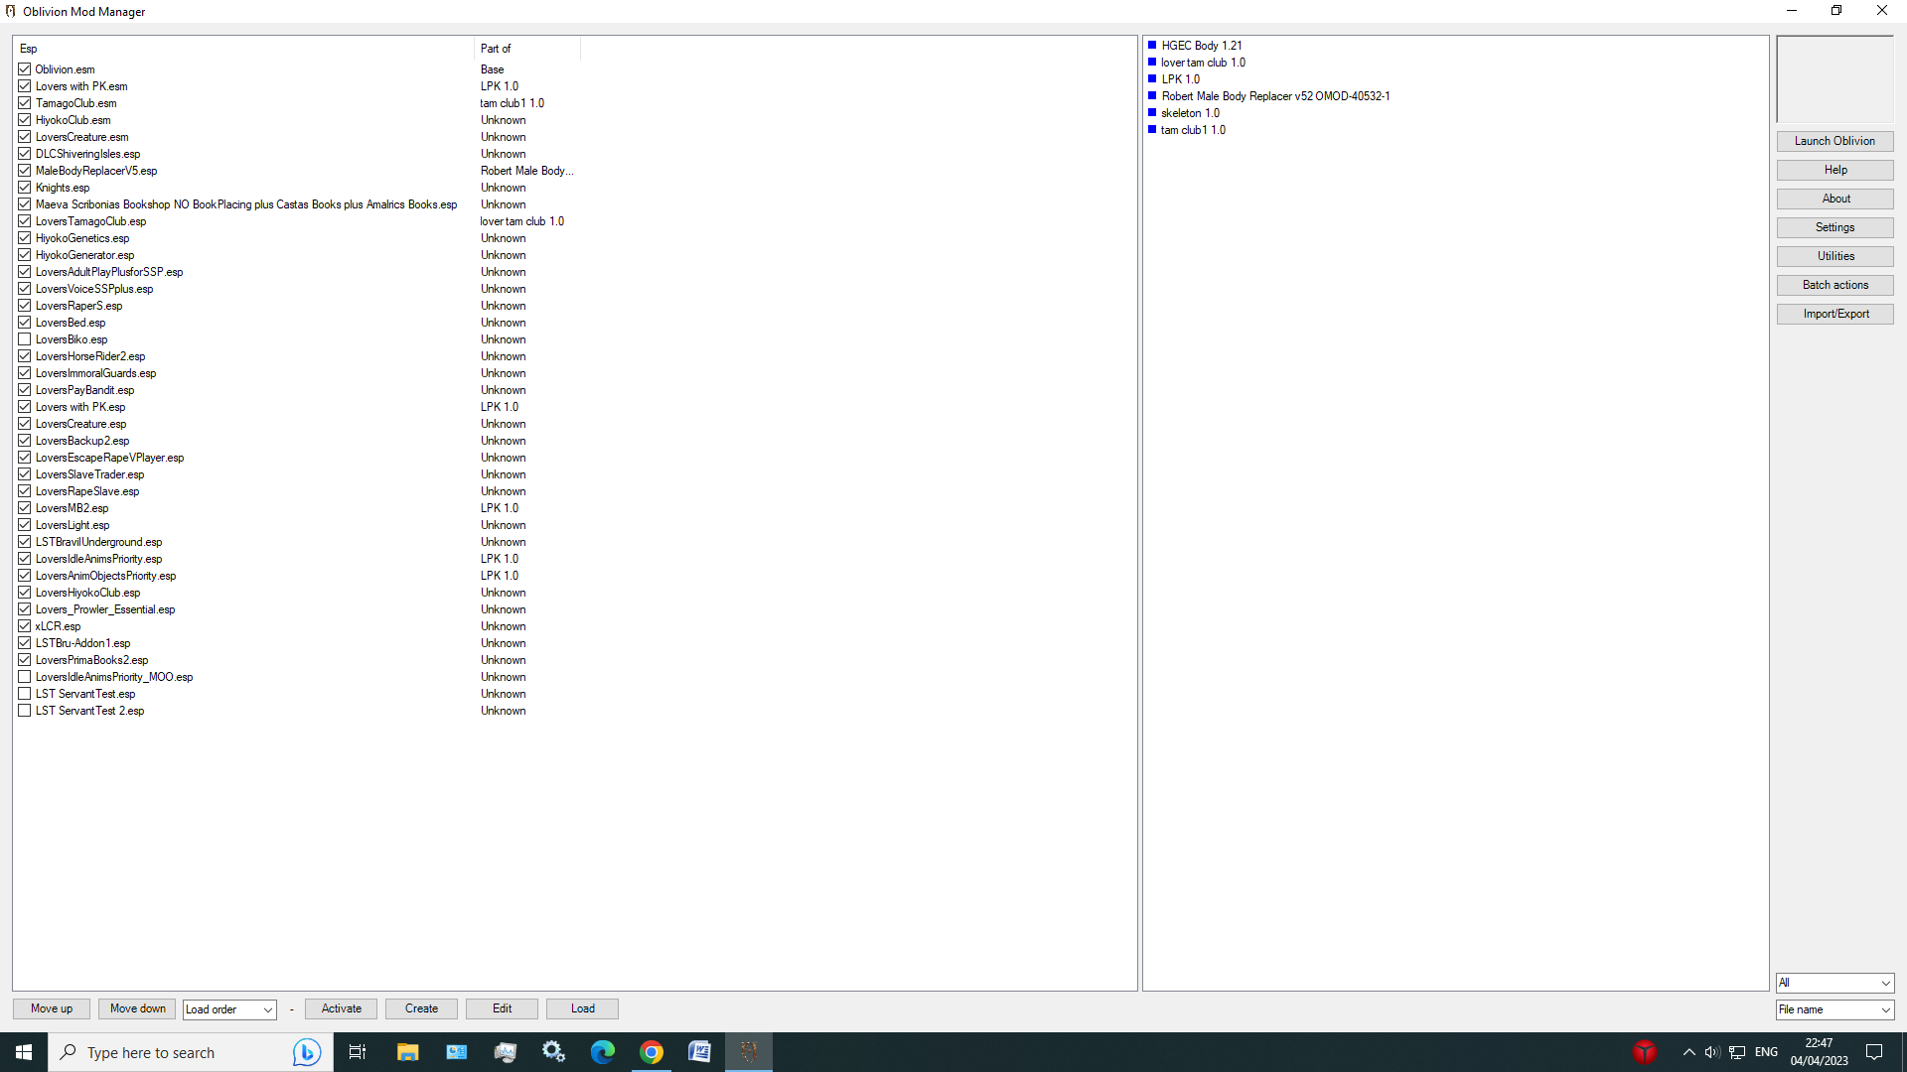The width and height of the screenshot is (1907, 1072).
Task: Click the skeleton 1.0 blue square icon
Action: click(1152, 112)
